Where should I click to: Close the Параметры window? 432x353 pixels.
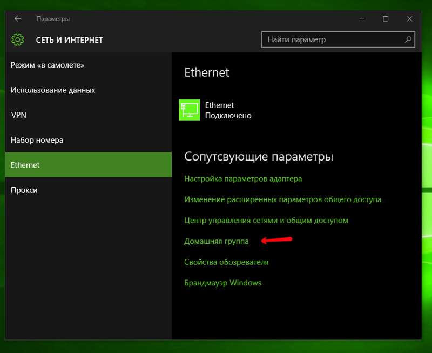[410, 19]
